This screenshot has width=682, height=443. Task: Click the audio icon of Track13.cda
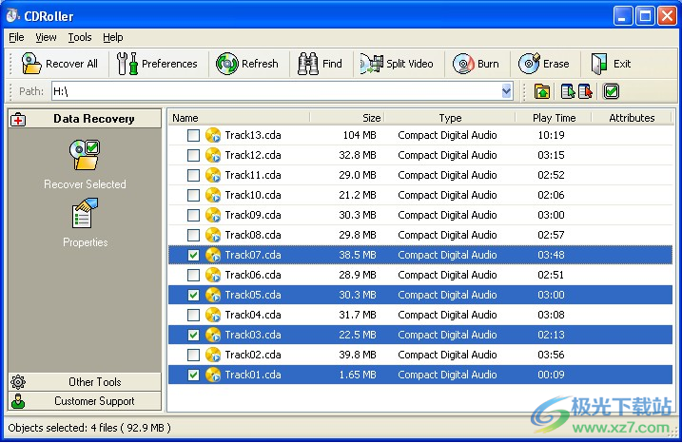click(213, 135)
